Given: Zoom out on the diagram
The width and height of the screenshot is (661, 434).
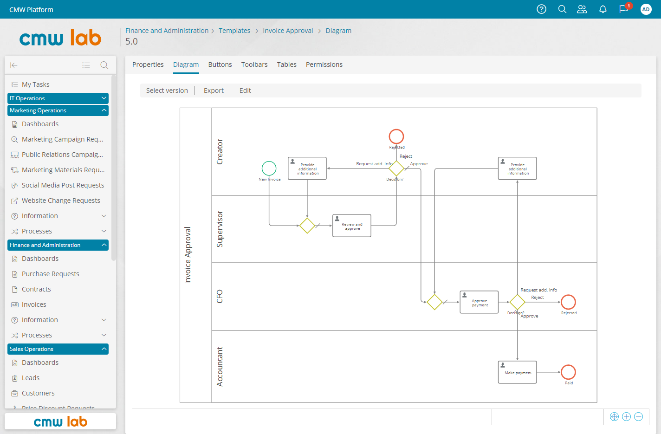Looking at the screenshot, I should 638,416.
